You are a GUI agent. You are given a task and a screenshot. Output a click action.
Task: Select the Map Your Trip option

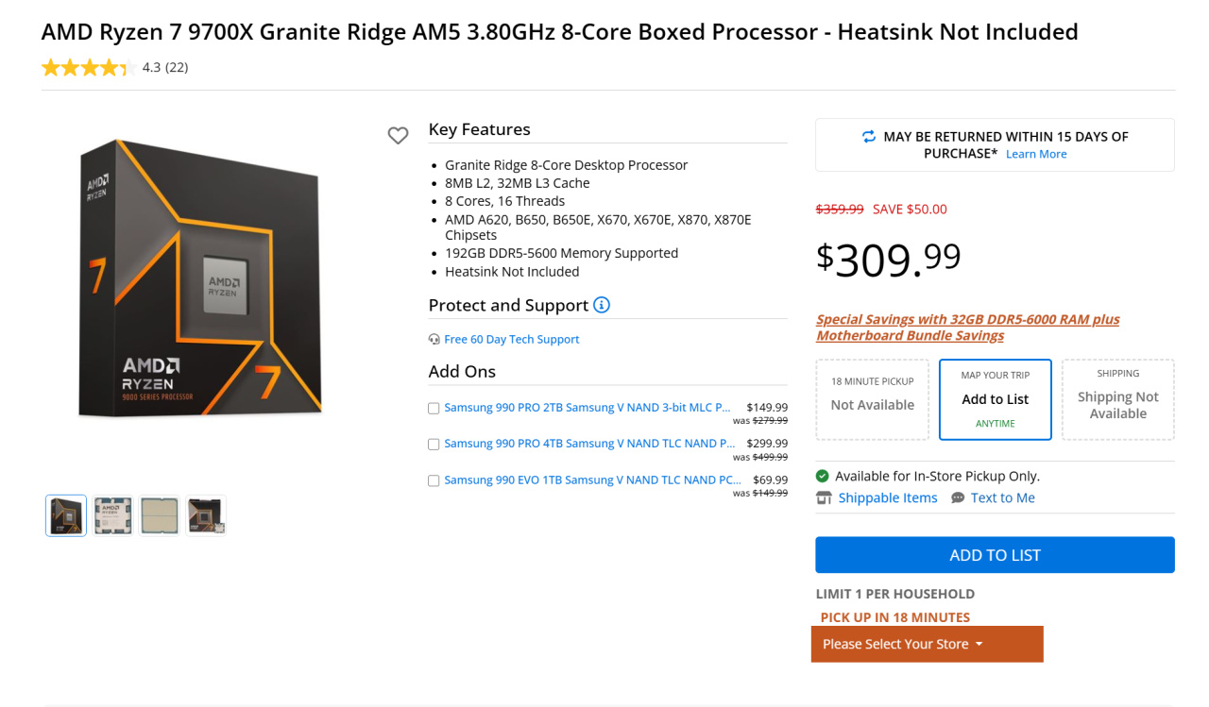coord(995,399)
